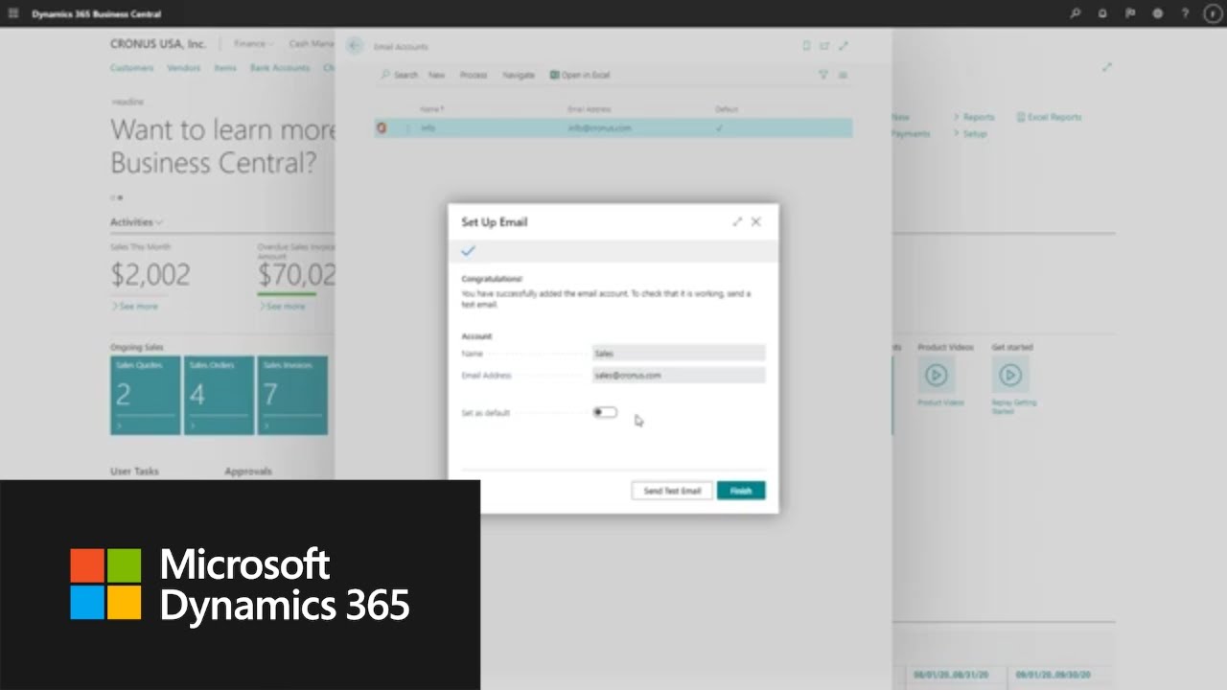Open Email Accounts page in new window
The height and width of the screenshot is (690, 1227).
(x=824, y=46)
